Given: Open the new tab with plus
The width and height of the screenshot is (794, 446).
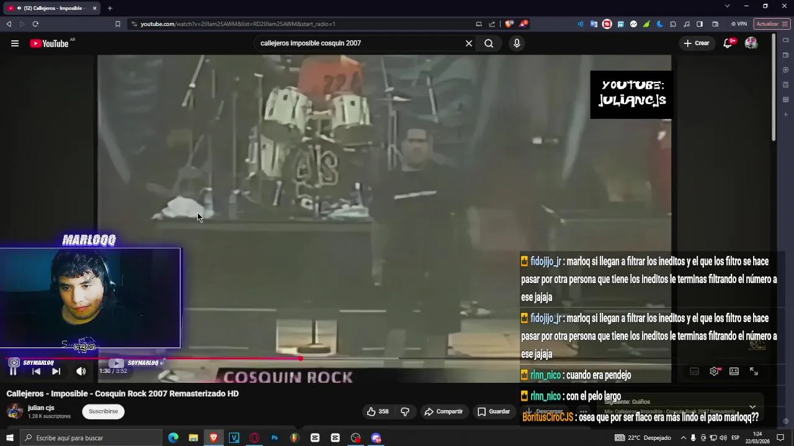Looking at the screenshot, I should tap(110, 8).
